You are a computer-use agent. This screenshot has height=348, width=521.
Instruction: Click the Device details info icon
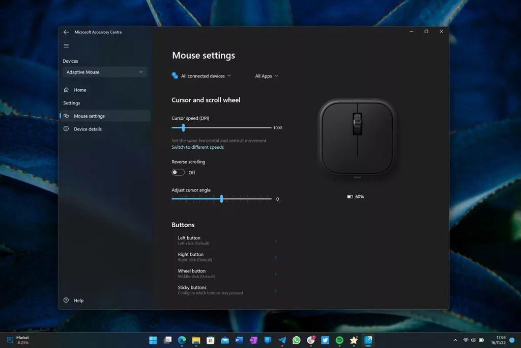click(x=66, y=129)
